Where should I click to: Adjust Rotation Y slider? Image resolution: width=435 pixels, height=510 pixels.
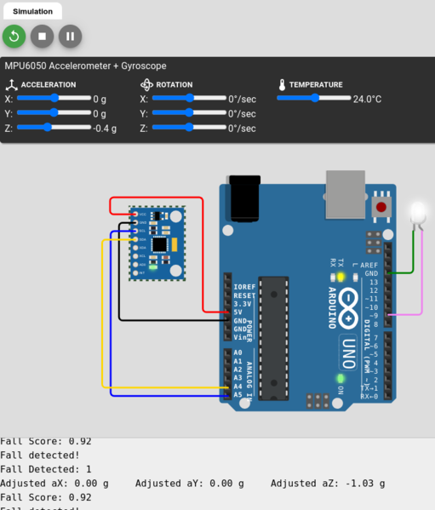[189, 112]
